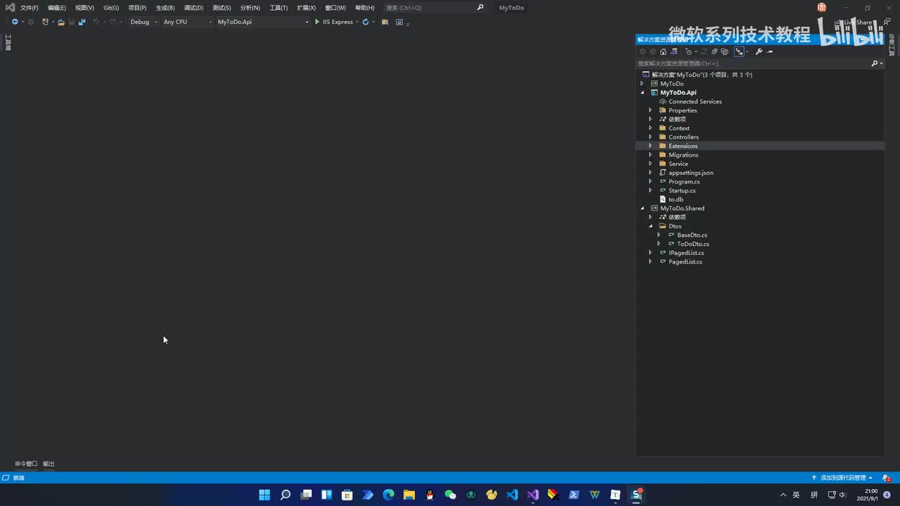This screenshot has width=900, height=506.
Task: Select BaseDto.cs in Dtos folder
Action: click(692, 235)
